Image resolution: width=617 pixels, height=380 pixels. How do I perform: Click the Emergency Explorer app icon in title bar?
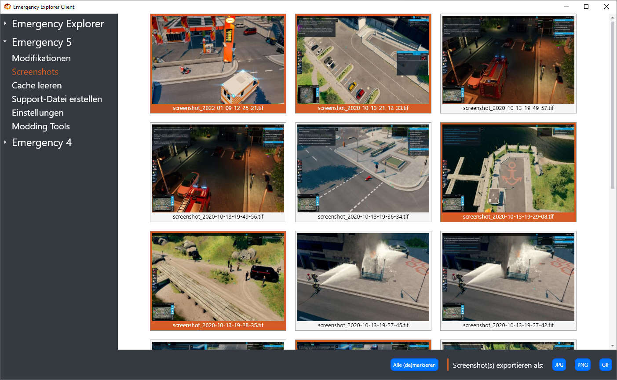click(7, 7)
